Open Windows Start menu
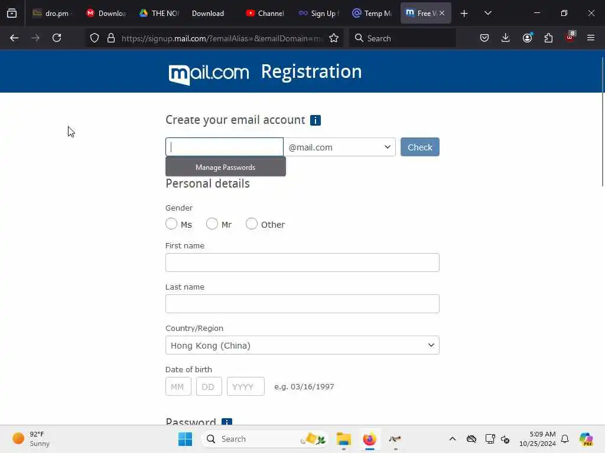 [185, 439]
